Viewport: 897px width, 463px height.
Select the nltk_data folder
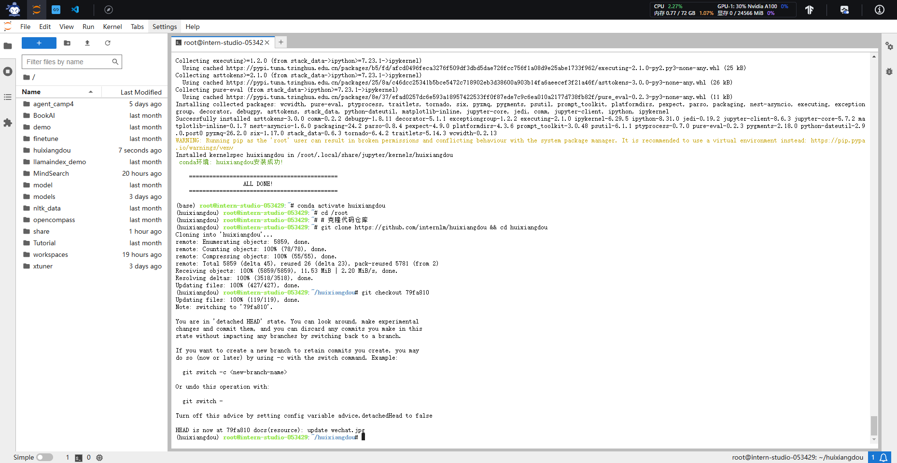coord(92,208)
